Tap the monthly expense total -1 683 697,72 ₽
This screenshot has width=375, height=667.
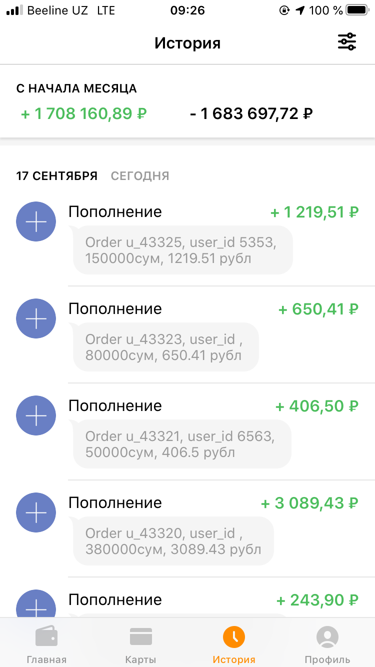tap(251, 114)
